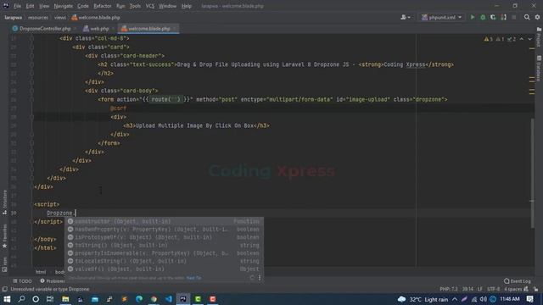This screenshot has height=305, width=543.
Task: Open the Problems tool window
Action: [53, 281]
